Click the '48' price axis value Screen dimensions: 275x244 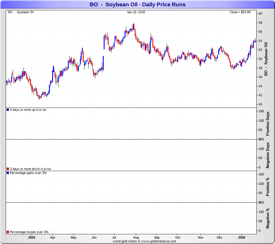point(260,68)
